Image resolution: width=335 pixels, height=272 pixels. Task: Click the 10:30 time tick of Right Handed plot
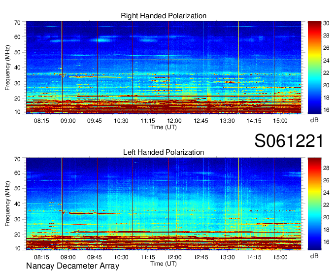pyautogui.click(x=121, y=121)
